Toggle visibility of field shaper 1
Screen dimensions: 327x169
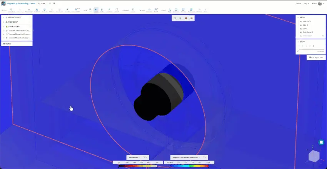(x=301, y=32)
